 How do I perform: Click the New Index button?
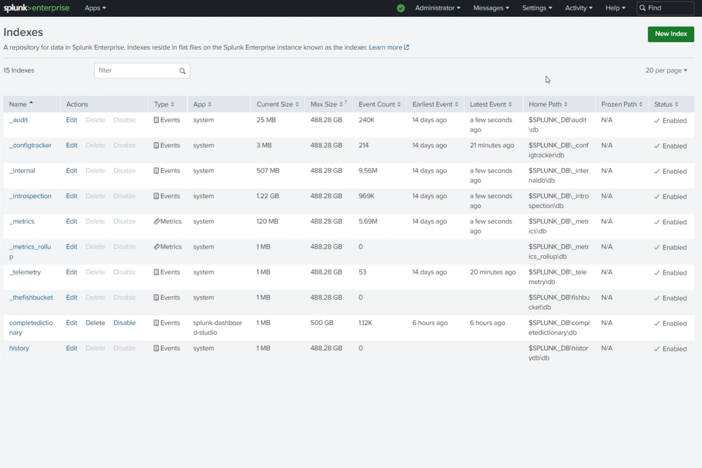tap(670, 34)
